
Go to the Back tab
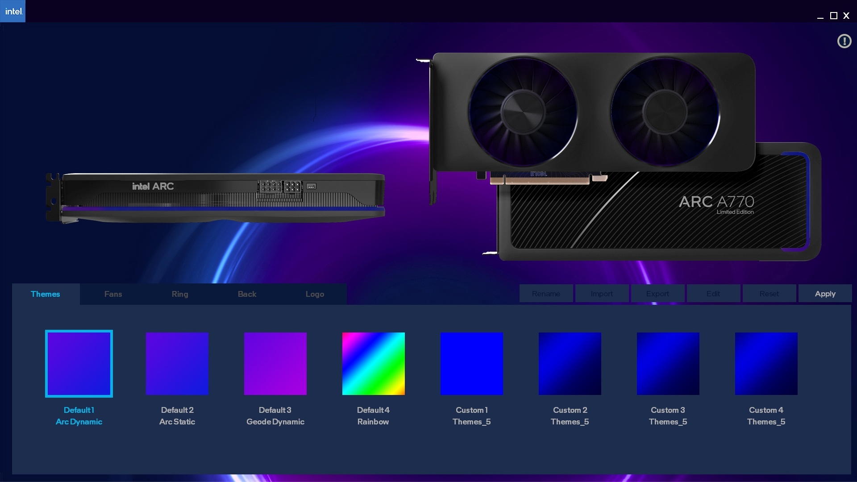point(247,294)
